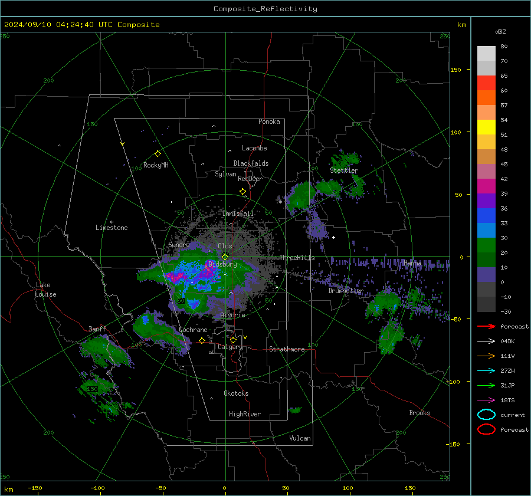The width and height of the screenshot is (531, 496).
Task: Click the Strathmore label
Action: click(x=287, y=349)
